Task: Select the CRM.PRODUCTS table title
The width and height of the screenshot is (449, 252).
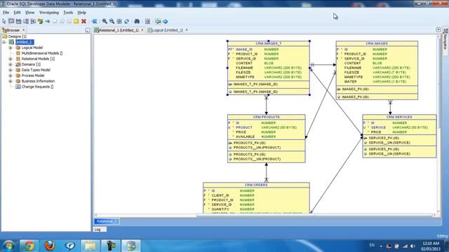Action: 267,117
